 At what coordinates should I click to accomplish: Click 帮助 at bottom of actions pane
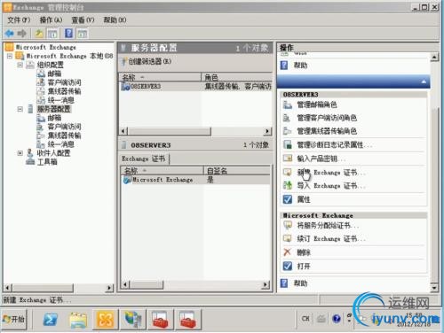point(300,283)
